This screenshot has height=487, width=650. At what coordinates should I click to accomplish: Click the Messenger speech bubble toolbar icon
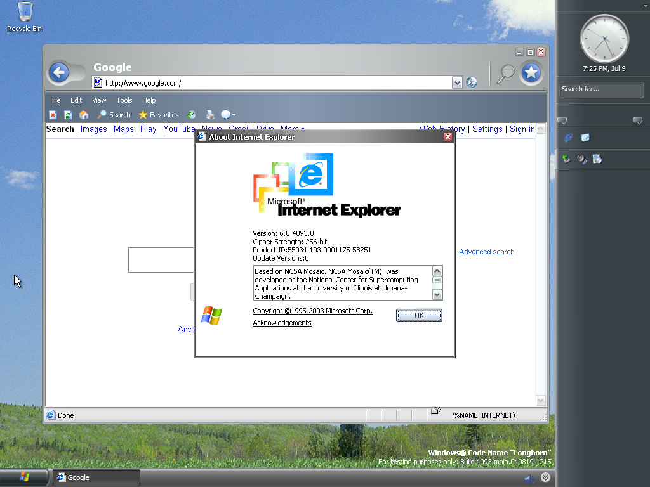[226, 115]
